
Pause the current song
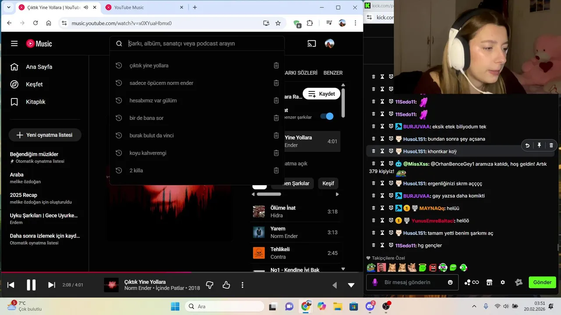coord(31,285)
